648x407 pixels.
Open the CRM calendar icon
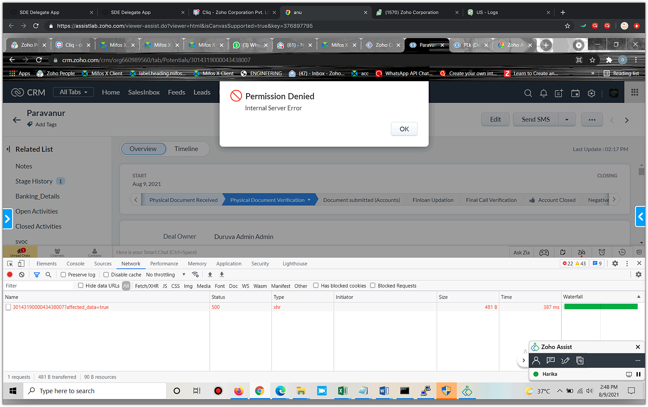pyautogui.click(x=575, y=93)
